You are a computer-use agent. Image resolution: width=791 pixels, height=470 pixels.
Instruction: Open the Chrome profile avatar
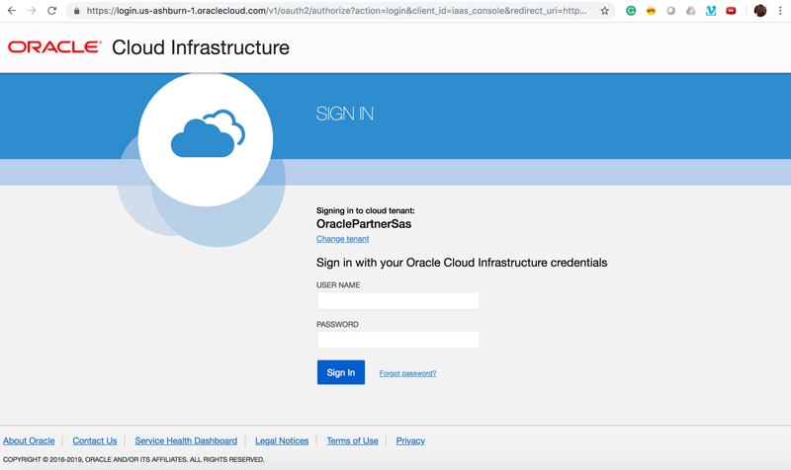(759, 11)
